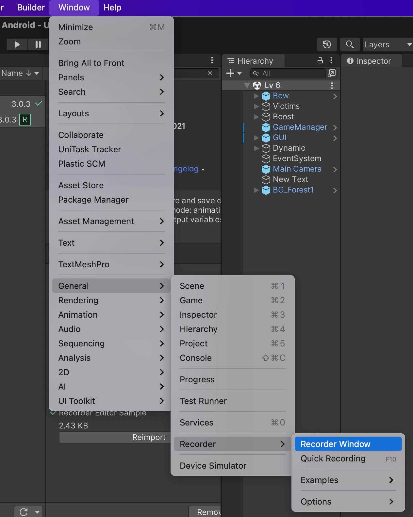Image resolution: width=413 pixels, height=517 pixels.
Task: Open the GameManager prefab via its chevron
Action: coord(335,128)
